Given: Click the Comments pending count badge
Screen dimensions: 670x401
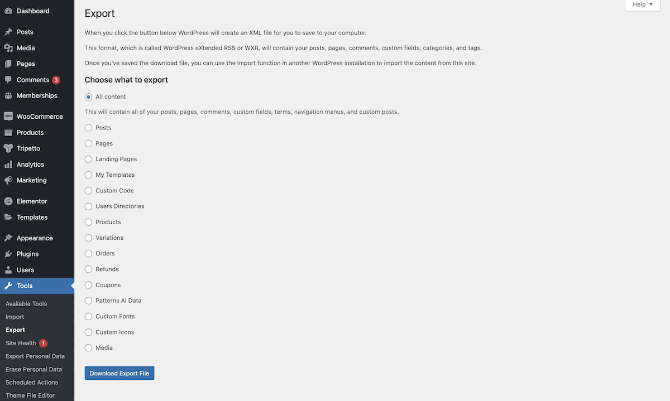Looking at the screenshot, I should (x=56, y=80).
